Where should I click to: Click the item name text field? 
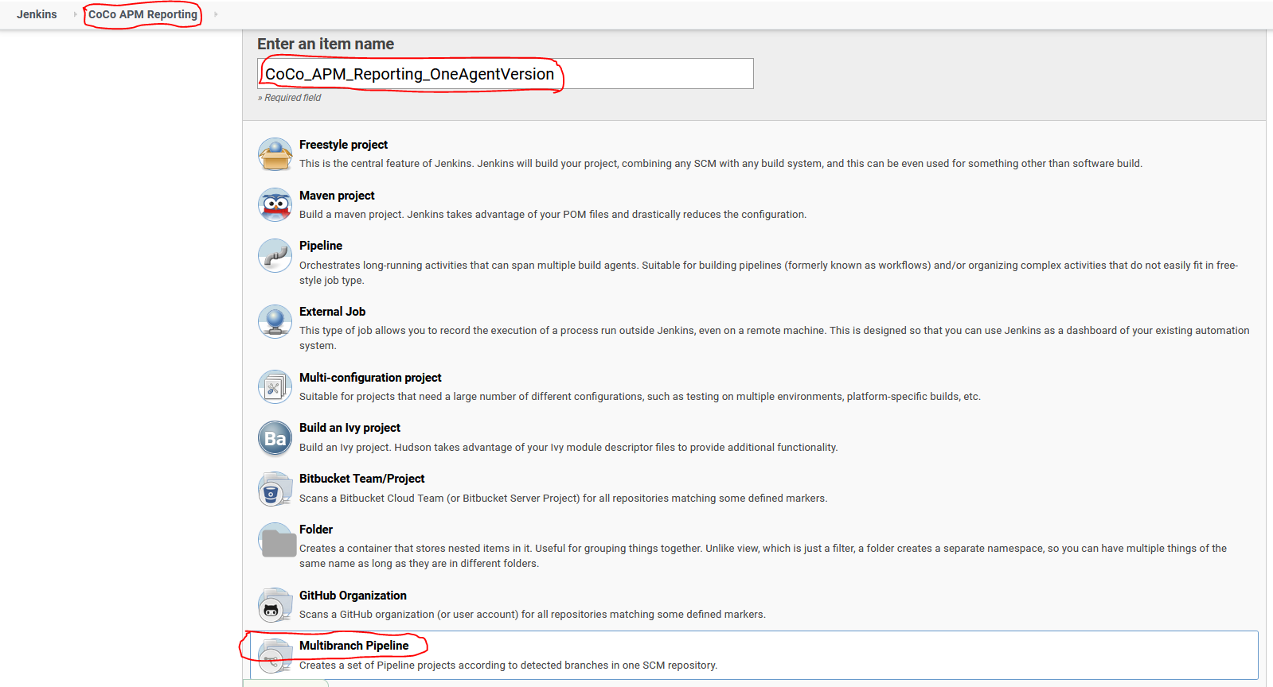point(505,74)
